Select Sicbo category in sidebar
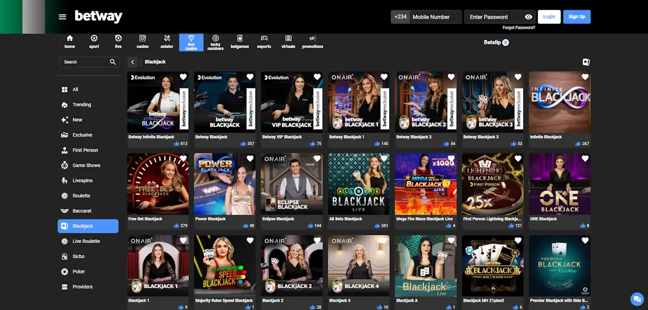The height and width of the screenshot is (310, 648). pyautogui.click(x=88, y=257)
